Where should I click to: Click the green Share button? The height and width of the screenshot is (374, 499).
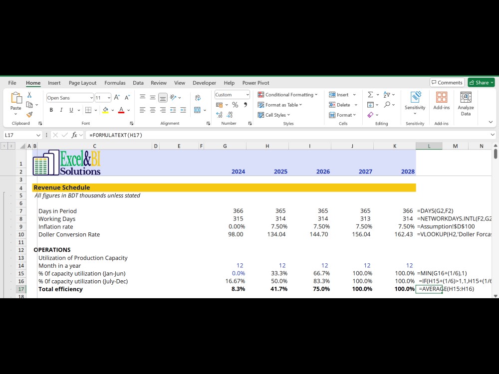[481, 82]
